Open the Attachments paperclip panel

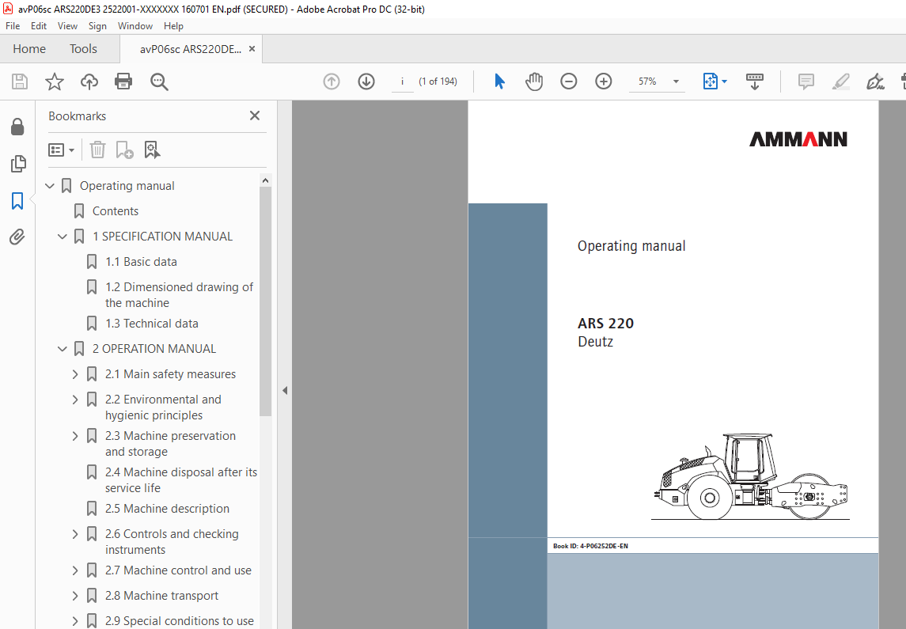(x=17, y=237)
